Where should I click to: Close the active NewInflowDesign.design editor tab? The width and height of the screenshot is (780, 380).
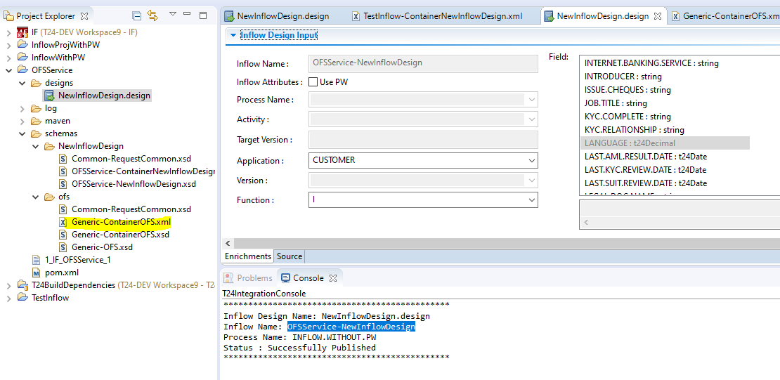click(x=657, y=16)
